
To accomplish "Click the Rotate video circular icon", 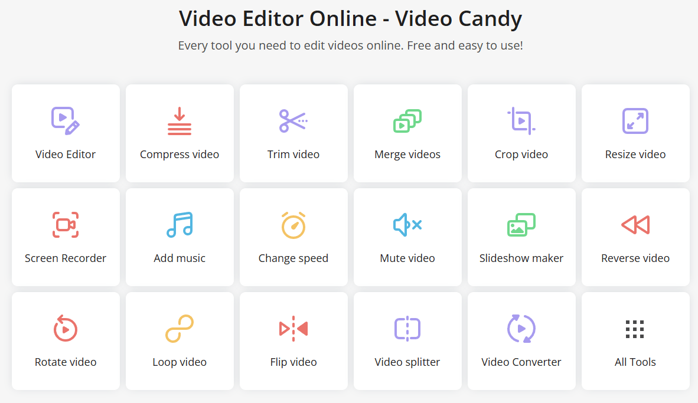I will point(66,328).
